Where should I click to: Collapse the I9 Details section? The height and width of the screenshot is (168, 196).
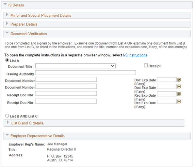[5, 5]
